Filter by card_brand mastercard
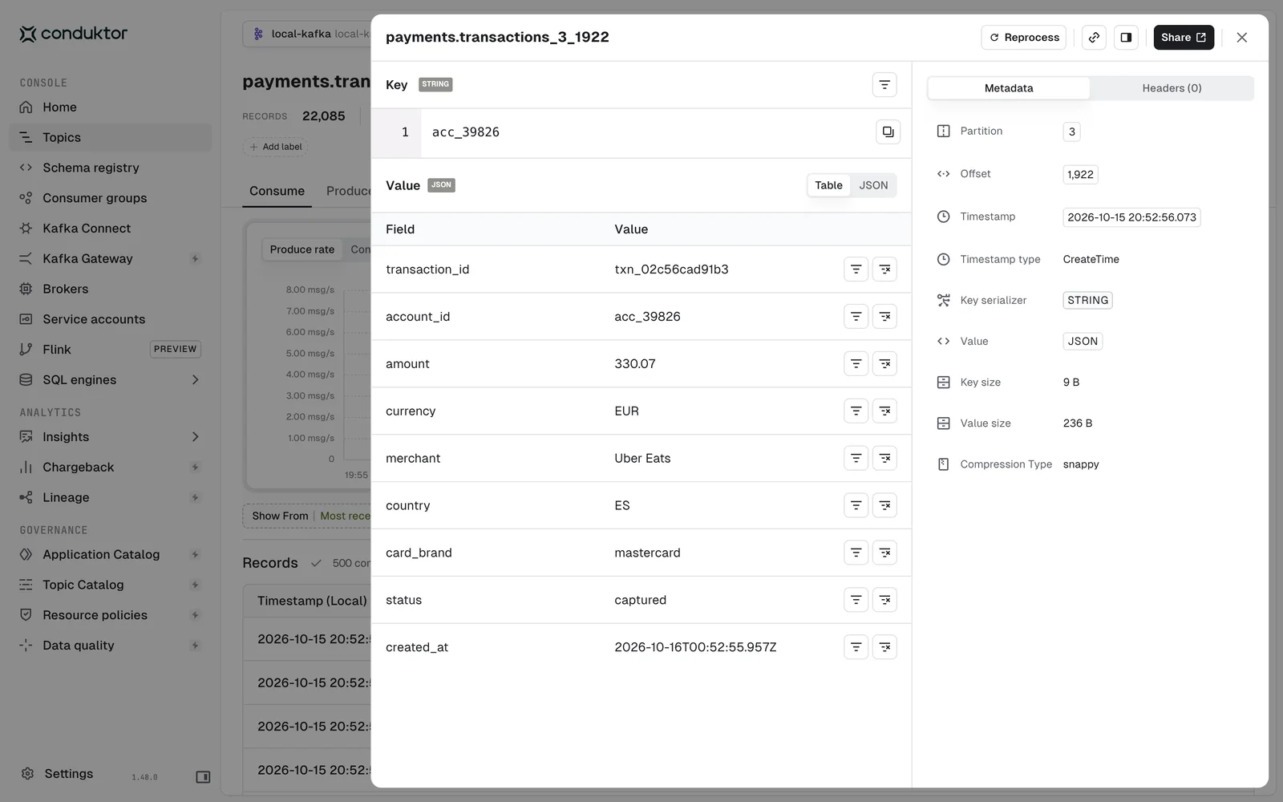 [856, 553]
